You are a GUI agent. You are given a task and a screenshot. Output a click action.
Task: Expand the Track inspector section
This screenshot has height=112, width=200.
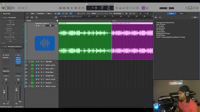point(2,46)
